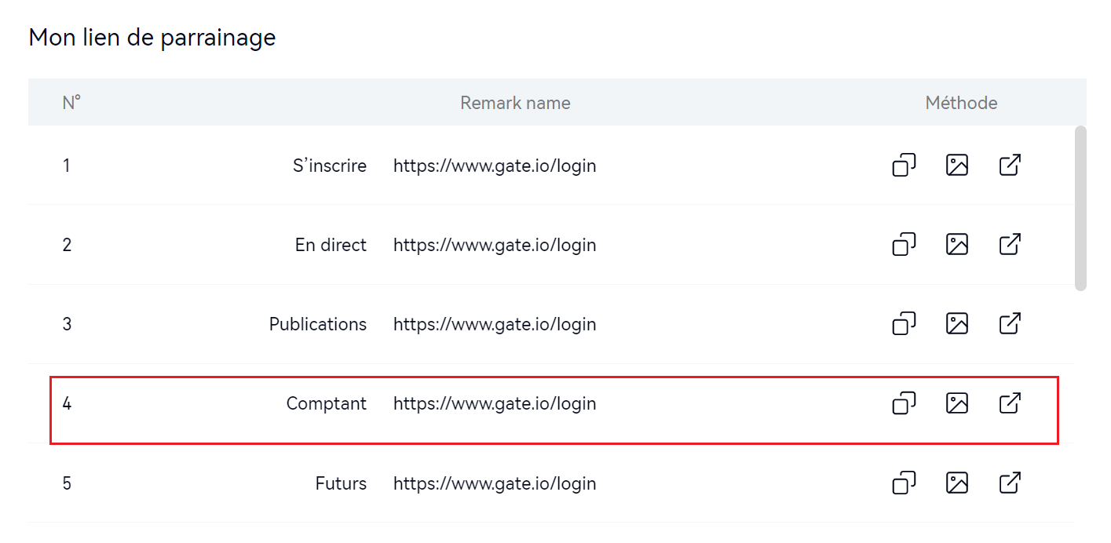Open Comptant link externally
Viewport: 1111px width, 543px height.
[1009, 403]
